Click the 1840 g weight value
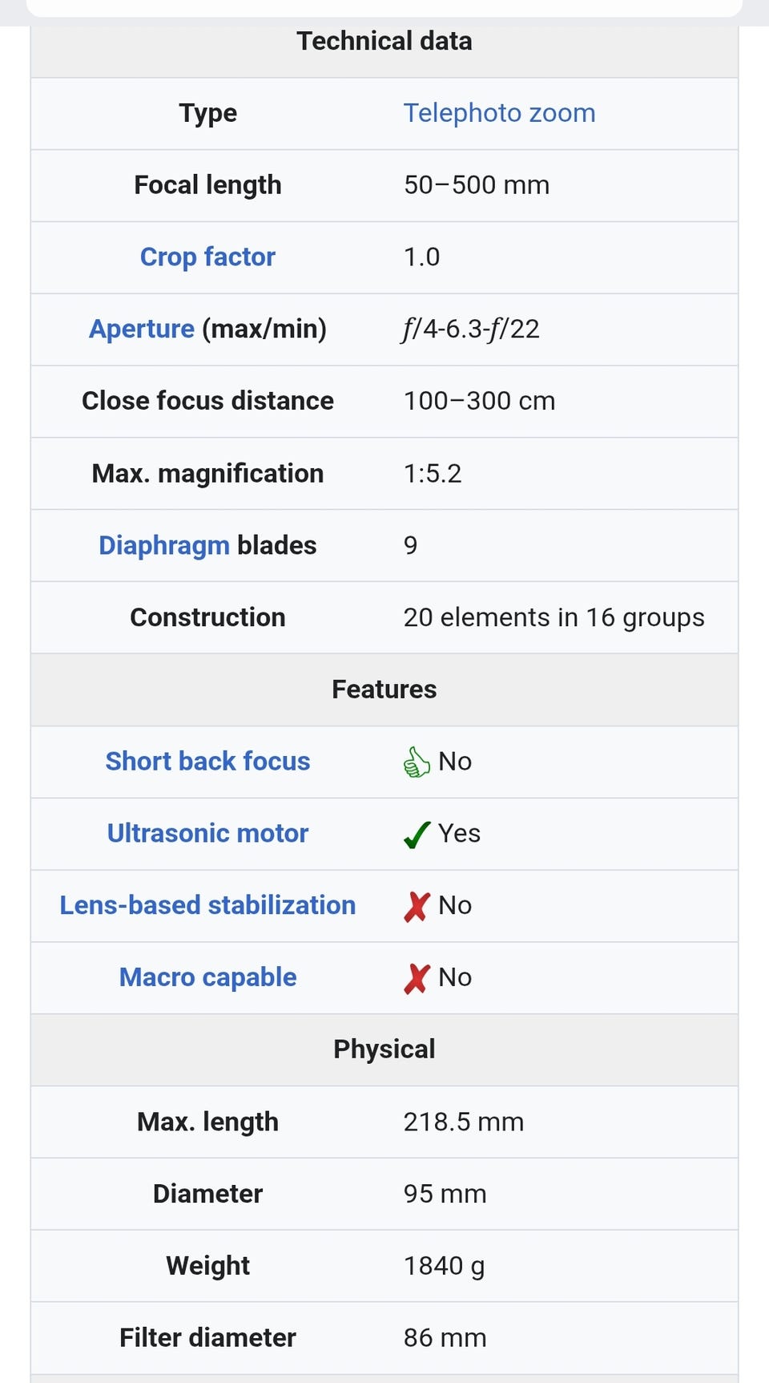The height and width of the screenshot is (1383, 769). 444,1266
